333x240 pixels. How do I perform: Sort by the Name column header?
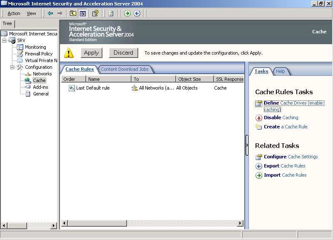(109, 79)
